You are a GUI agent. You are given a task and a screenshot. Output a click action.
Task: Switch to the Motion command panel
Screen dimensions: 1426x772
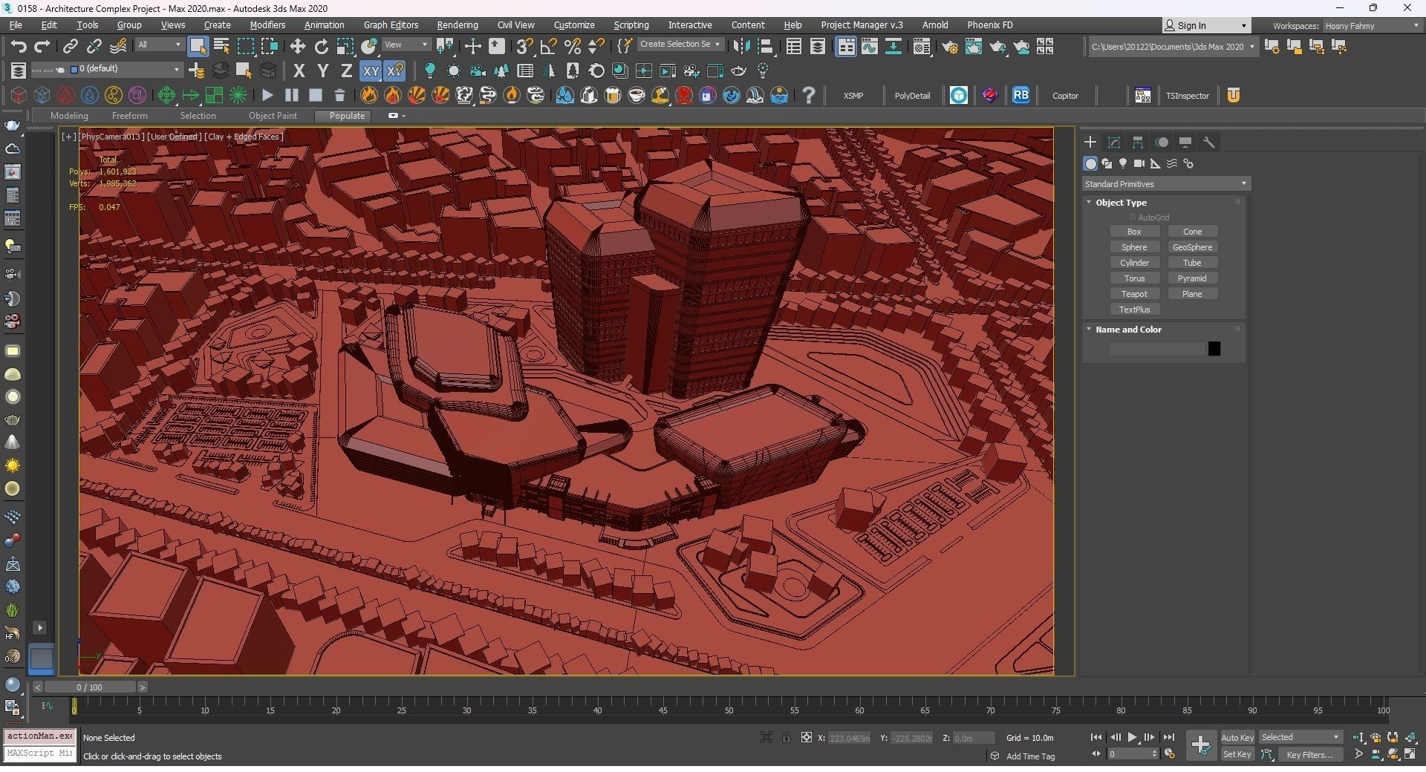pyautogui.click(x=1162, y=143)
